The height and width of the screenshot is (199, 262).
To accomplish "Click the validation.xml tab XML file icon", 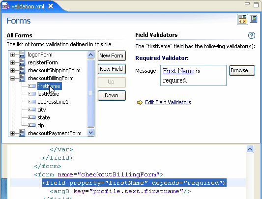I will click(x=6, y=6).
